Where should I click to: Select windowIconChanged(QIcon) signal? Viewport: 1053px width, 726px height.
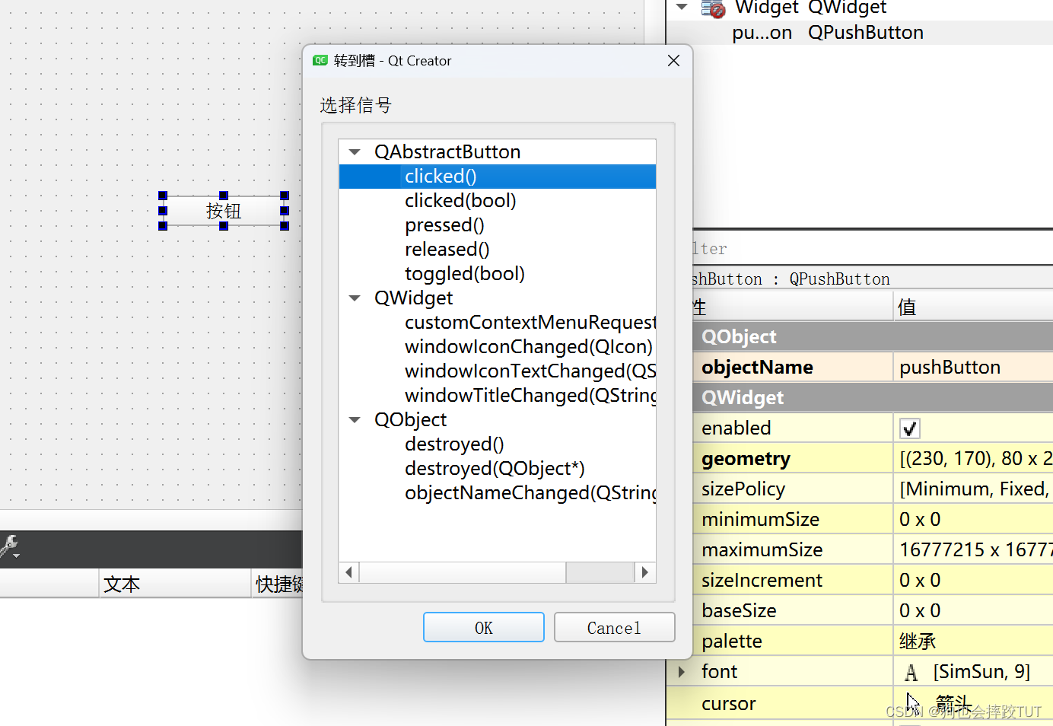click(529, 347)
